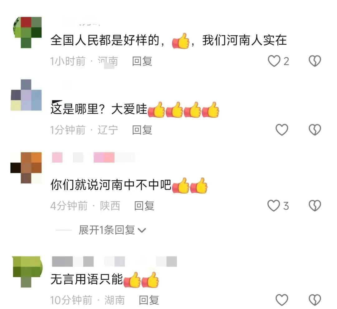
Task: Dislike the 陕西 comment 你们就说河南中不中吧
Action: tap(315, 206)
